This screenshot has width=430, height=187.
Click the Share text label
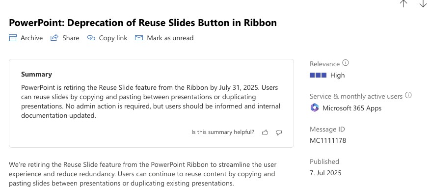point(71,38)
